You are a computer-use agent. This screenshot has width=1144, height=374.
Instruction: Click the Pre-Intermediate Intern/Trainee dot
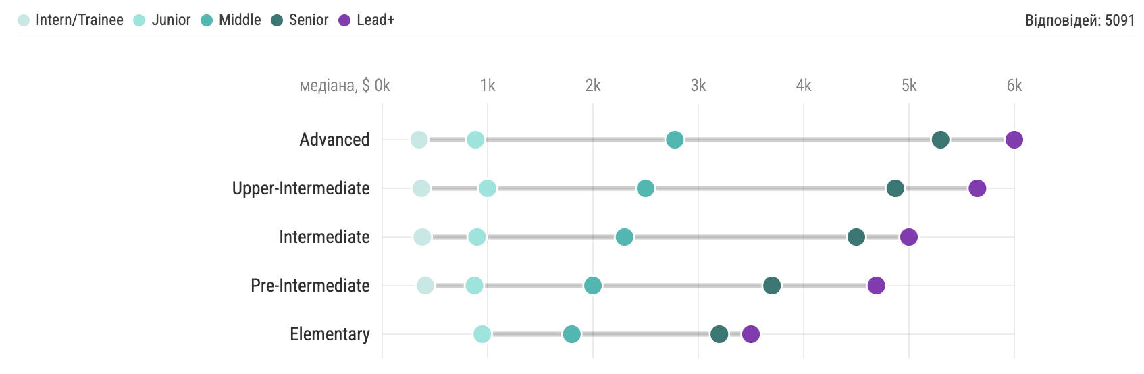coord(425,286)
